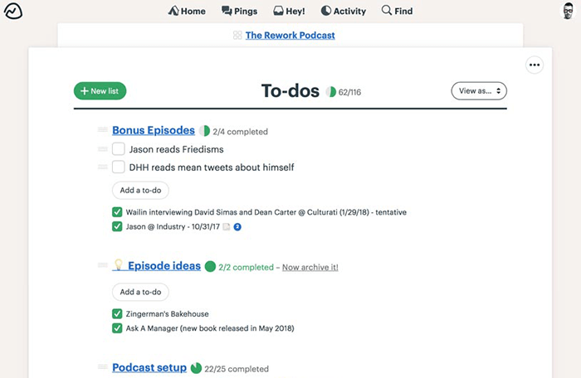Image resolution: width=581 pixels, height=378 pixels.
Task: Click drag handle beside Jason reads Friedisms
Action: click(102, 149)
